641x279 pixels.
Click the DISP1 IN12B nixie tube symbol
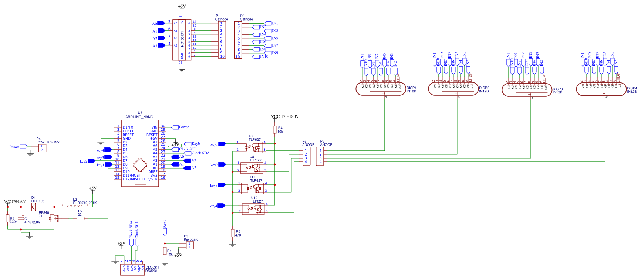381,89
